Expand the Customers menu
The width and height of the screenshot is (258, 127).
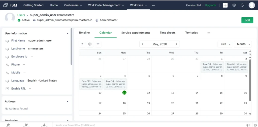click(x=73, y=5)
